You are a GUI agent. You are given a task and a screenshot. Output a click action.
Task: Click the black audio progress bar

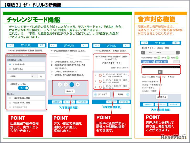(x=161, y=67)
